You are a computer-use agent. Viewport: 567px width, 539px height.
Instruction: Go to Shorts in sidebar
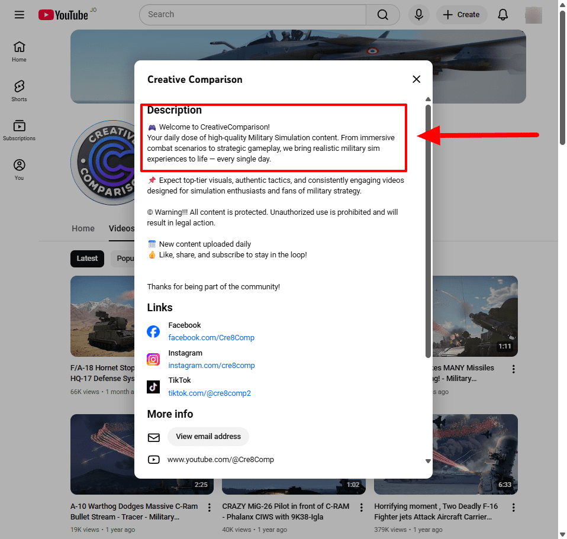pyautogui.click(x=19, y=91)
